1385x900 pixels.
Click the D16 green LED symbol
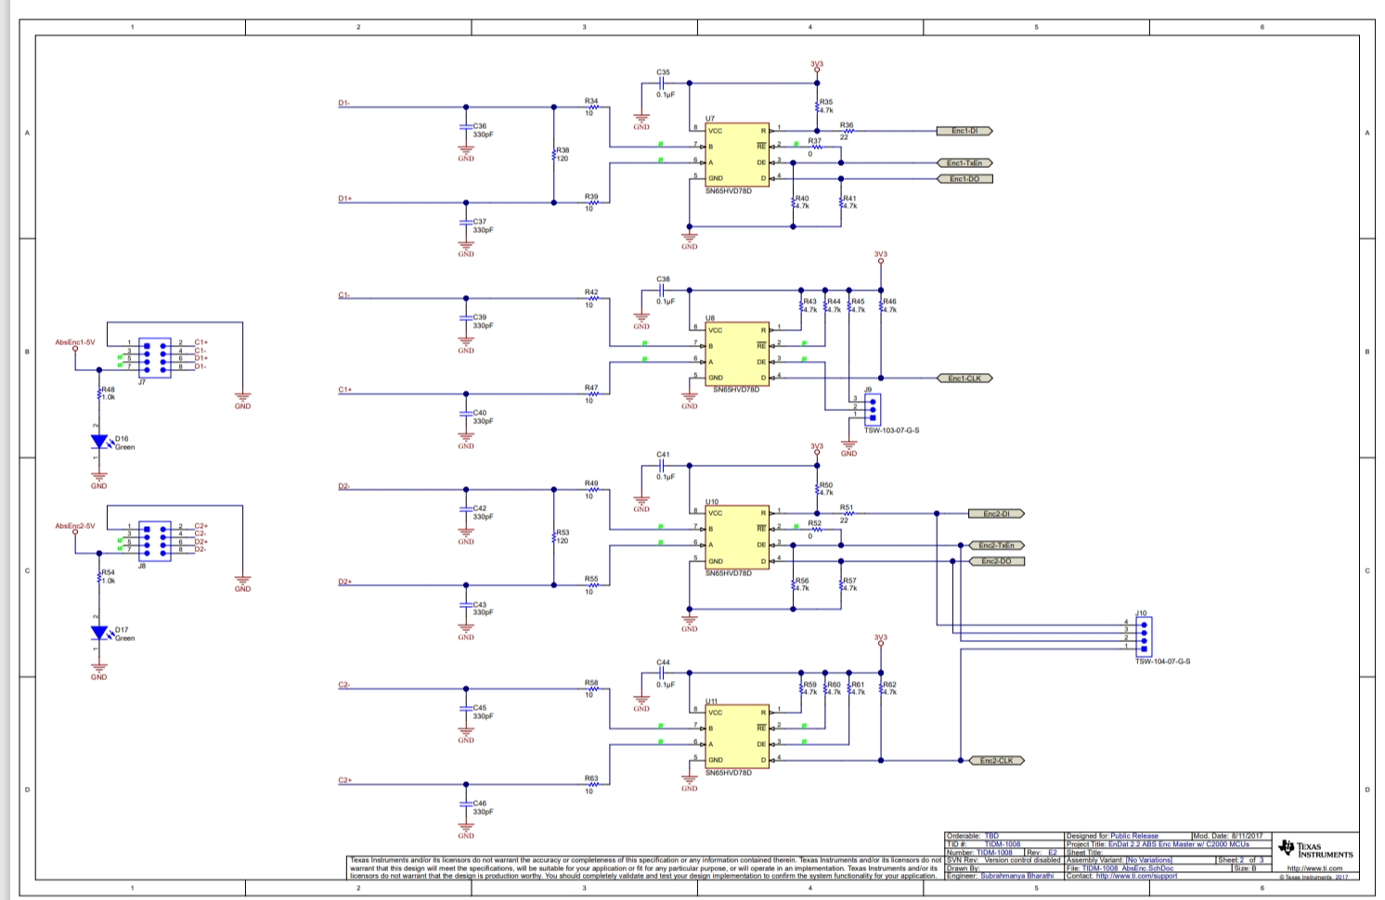(x=99, y=442)
